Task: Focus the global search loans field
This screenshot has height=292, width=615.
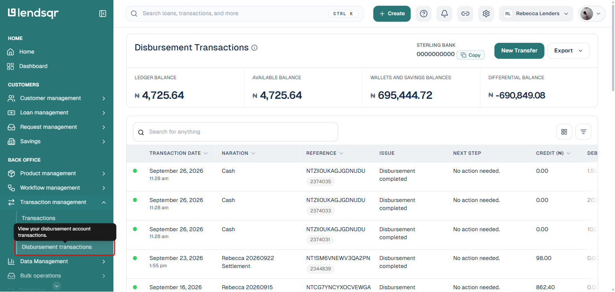Action: coord(244,14)
